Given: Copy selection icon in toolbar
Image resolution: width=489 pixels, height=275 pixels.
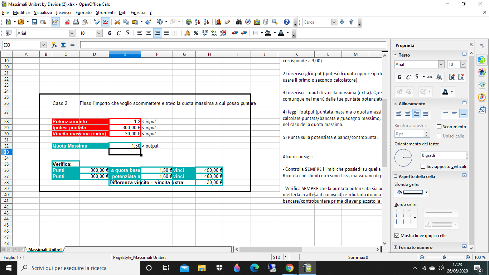Looking at the screenshot, I should pyautogui.click(x=126, y=22).
